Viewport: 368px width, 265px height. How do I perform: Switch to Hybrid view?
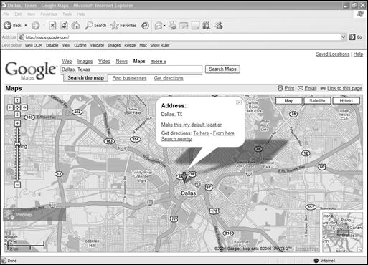pos(346,101)
